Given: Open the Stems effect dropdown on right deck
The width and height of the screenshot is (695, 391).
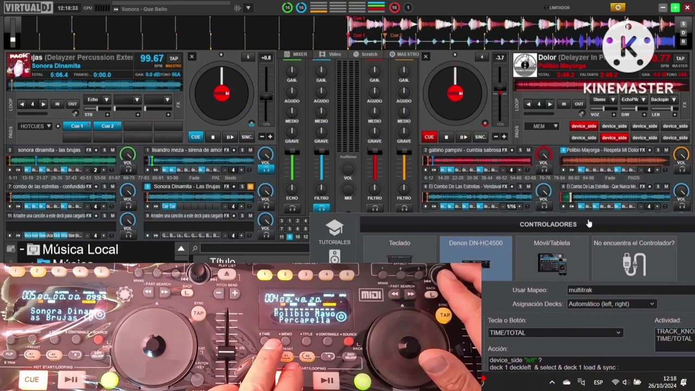Looking at the screenshot, I should click(x=612, y=100).
